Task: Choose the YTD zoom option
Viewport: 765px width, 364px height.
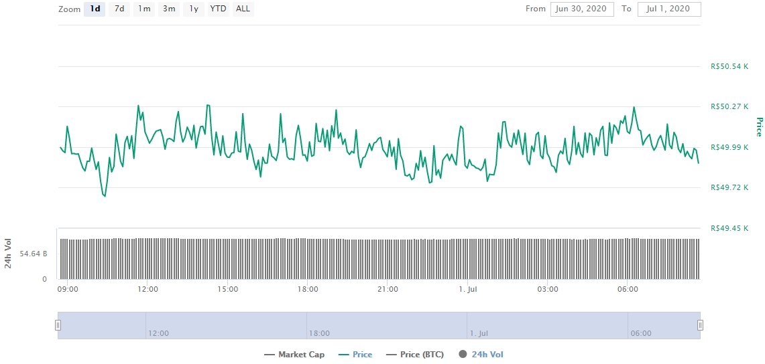Action: point(218,9)
